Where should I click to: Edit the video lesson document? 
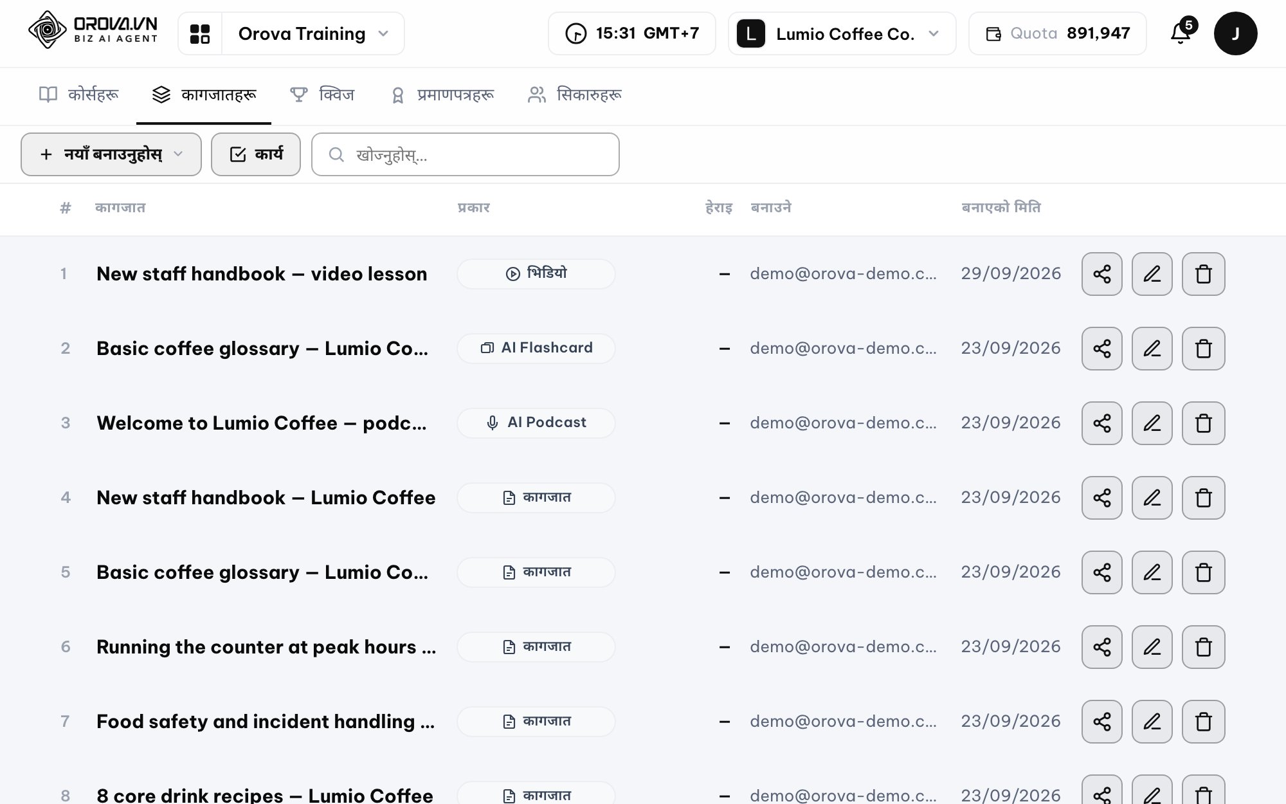point(1152,274)
